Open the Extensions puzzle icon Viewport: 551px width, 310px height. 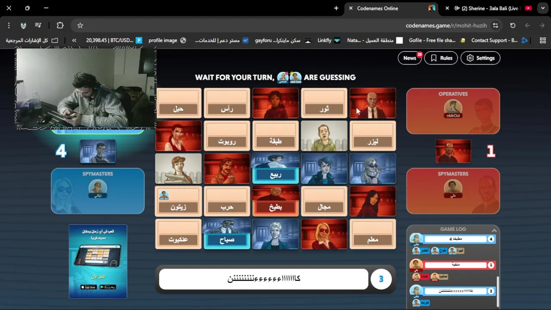60,25
